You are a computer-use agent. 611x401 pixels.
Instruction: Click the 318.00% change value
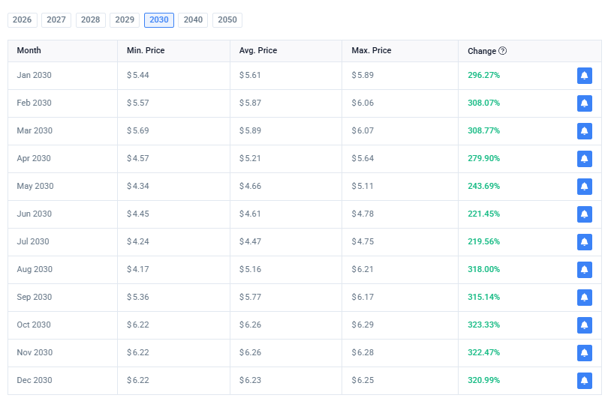click(483, 269)
